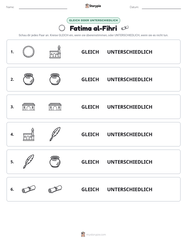Click the Fatima al-Fihri title

coord(93,28)
